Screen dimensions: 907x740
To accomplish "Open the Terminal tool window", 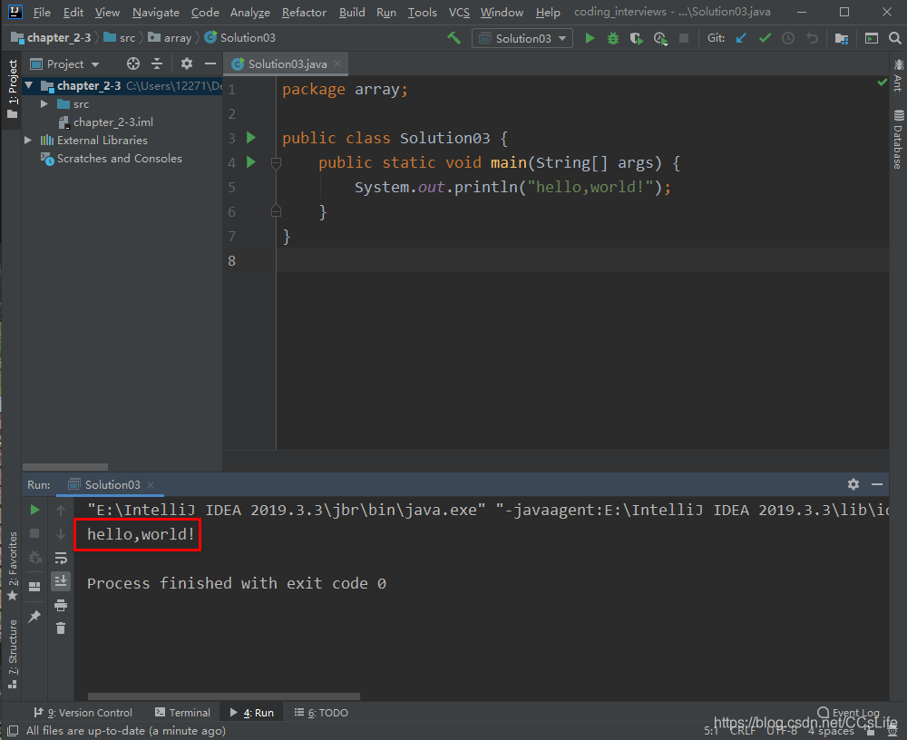I will [183, 713].
